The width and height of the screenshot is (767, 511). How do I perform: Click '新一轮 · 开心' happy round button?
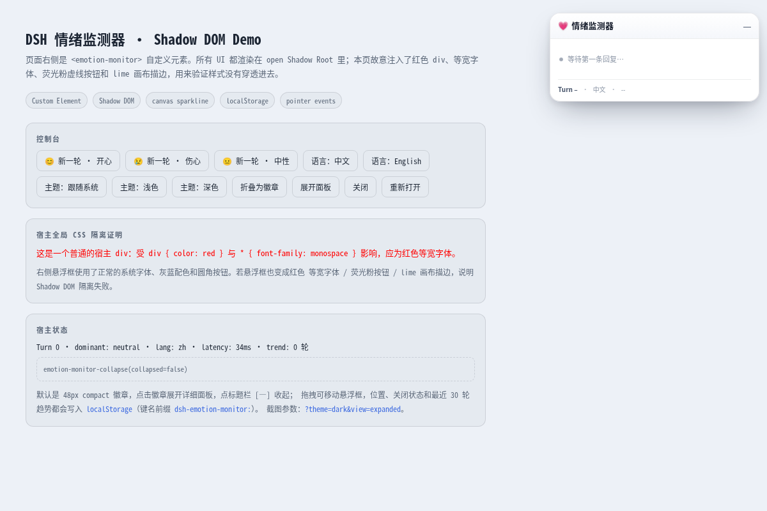tap(78, 161)
